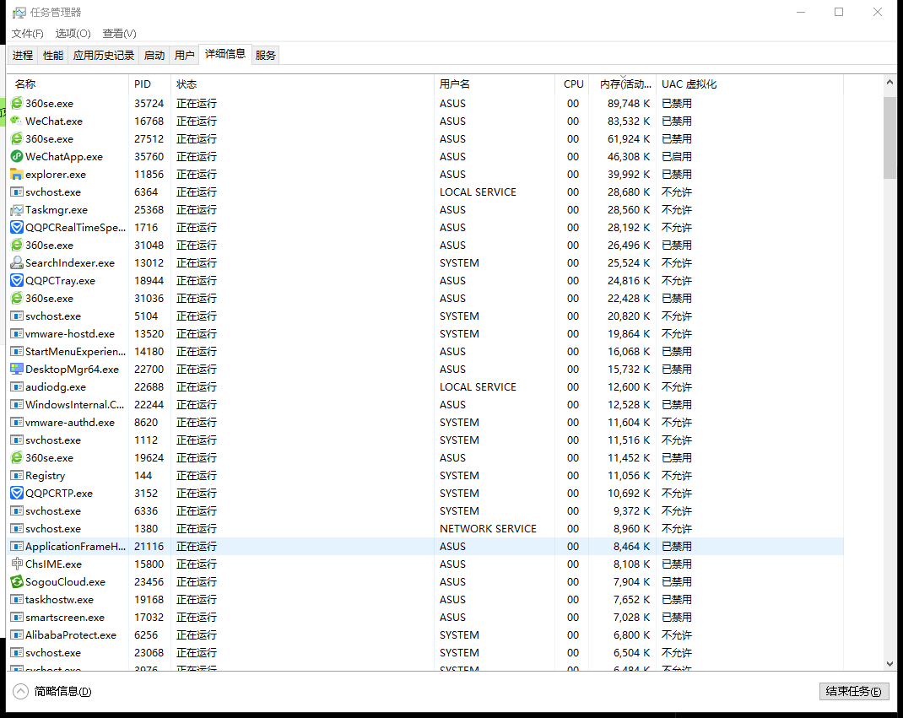Click the ChsIME.exe icon
903x718 pixels.
pos(17,564)
